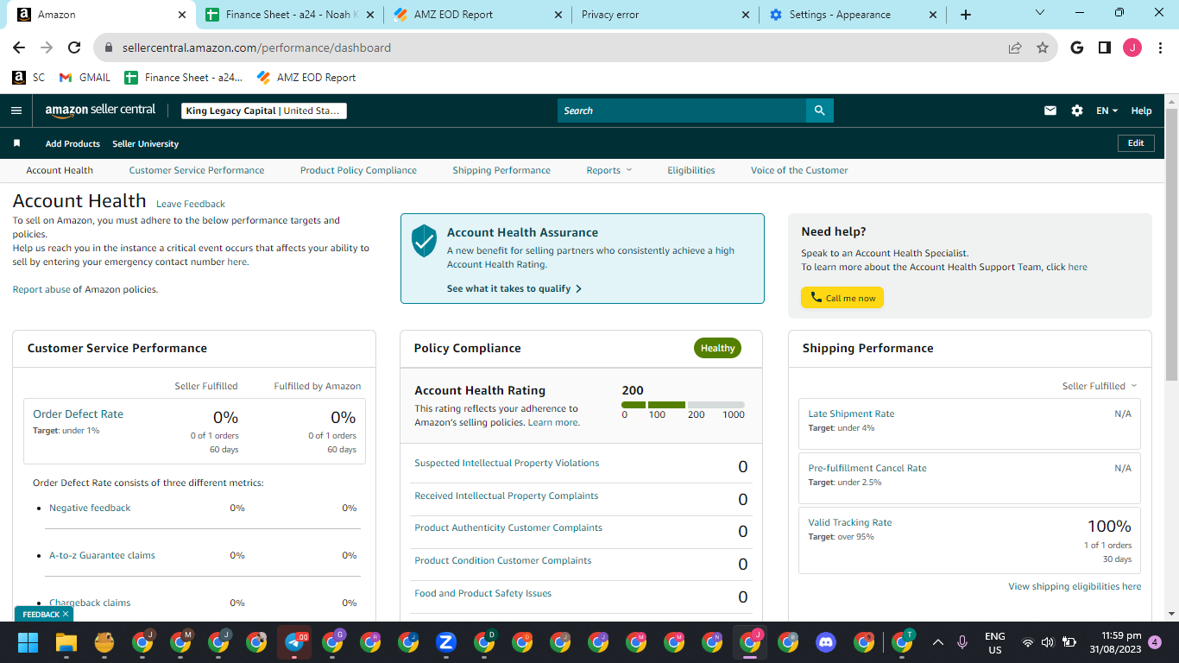Switch to AMZ EOD Report browser tab

pos(477,15)
